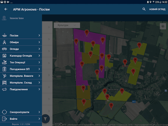Expand chevron next to Матеріали. Склад
168x126 pixels.
click(39, 83)
